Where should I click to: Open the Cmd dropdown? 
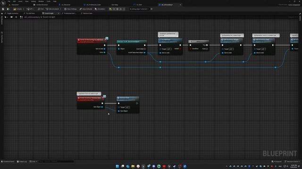pyautogui.click(x=33, y=161)
